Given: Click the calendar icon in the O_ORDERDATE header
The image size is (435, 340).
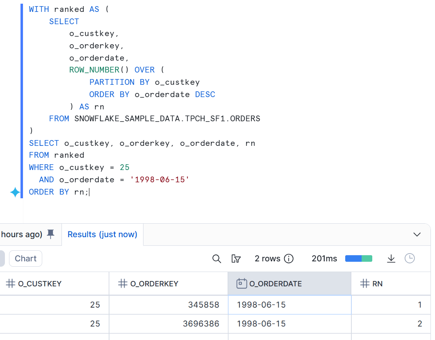Looking at the screenshot, I should pos(241,283).
